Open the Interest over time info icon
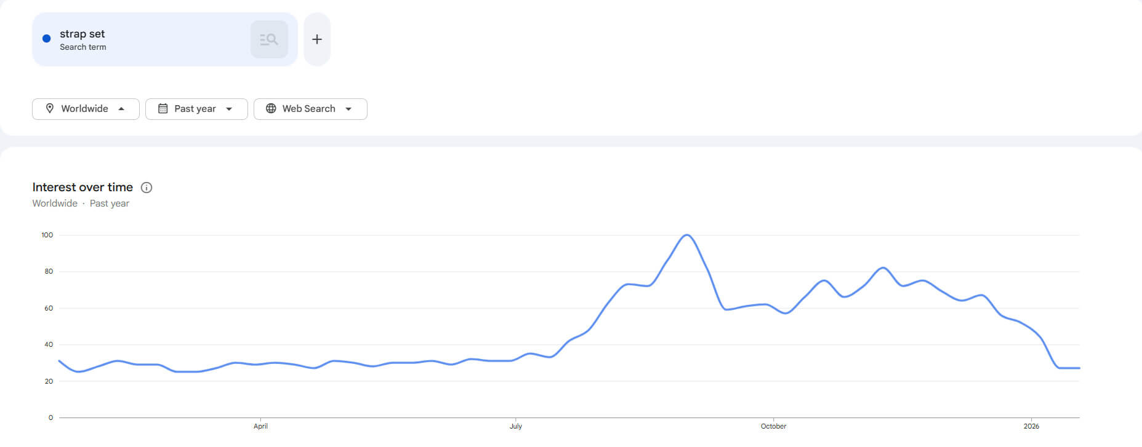Viewport: 1142px width, 447px height. [x=147, y=188]
